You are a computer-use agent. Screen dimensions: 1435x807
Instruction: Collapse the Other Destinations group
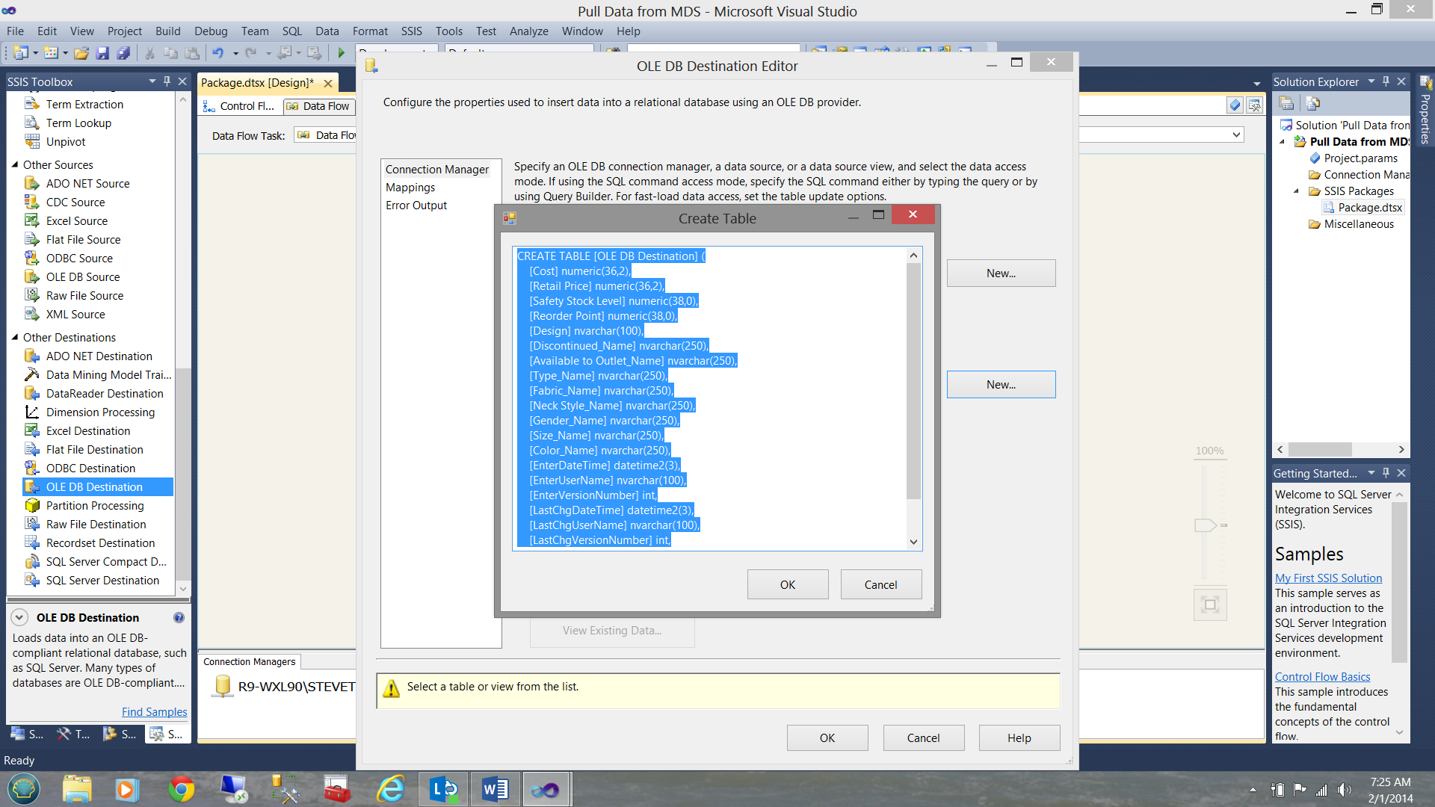15,337
